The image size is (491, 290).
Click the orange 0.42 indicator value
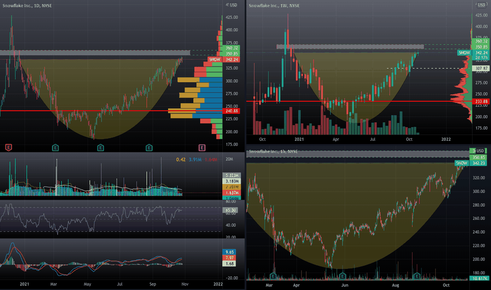click(181, 160)
